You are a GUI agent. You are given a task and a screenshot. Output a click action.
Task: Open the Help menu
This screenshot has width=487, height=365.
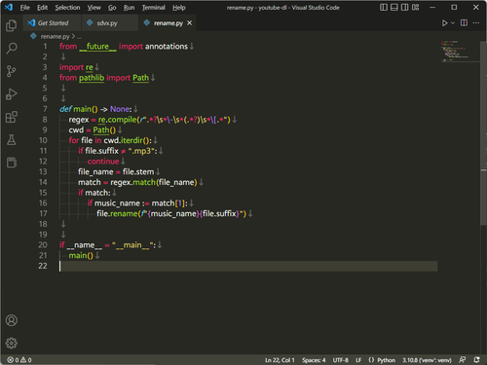click(x=179, y=8)
